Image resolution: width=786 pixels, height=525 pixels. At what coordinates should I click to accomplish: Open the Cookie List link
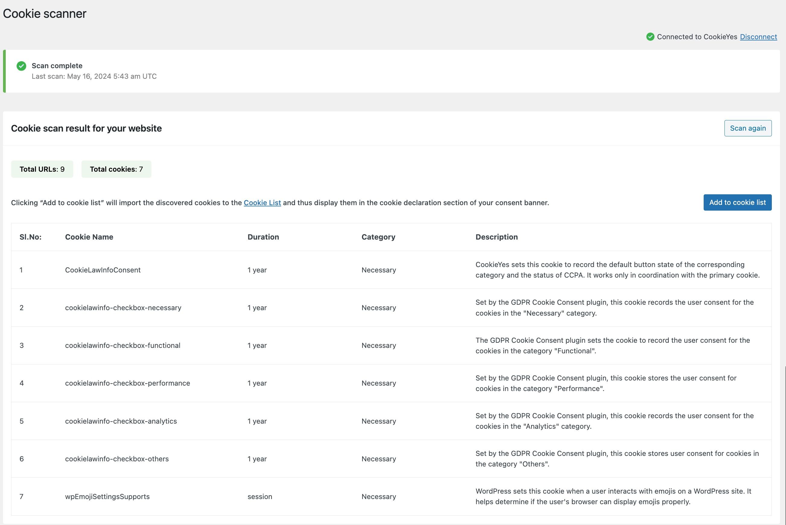[x=262, y=202]
